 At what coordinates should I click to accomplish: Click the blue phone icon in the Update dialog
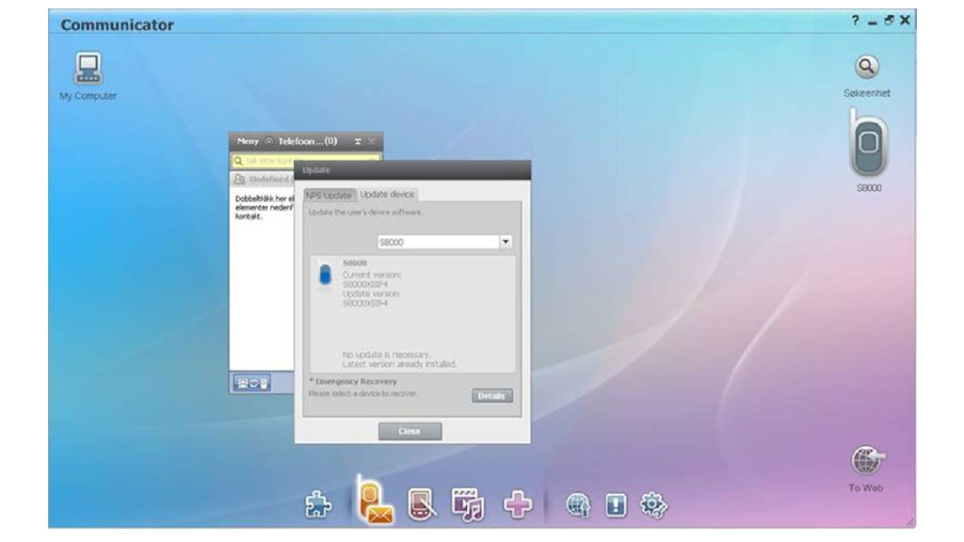click(325, 274)
